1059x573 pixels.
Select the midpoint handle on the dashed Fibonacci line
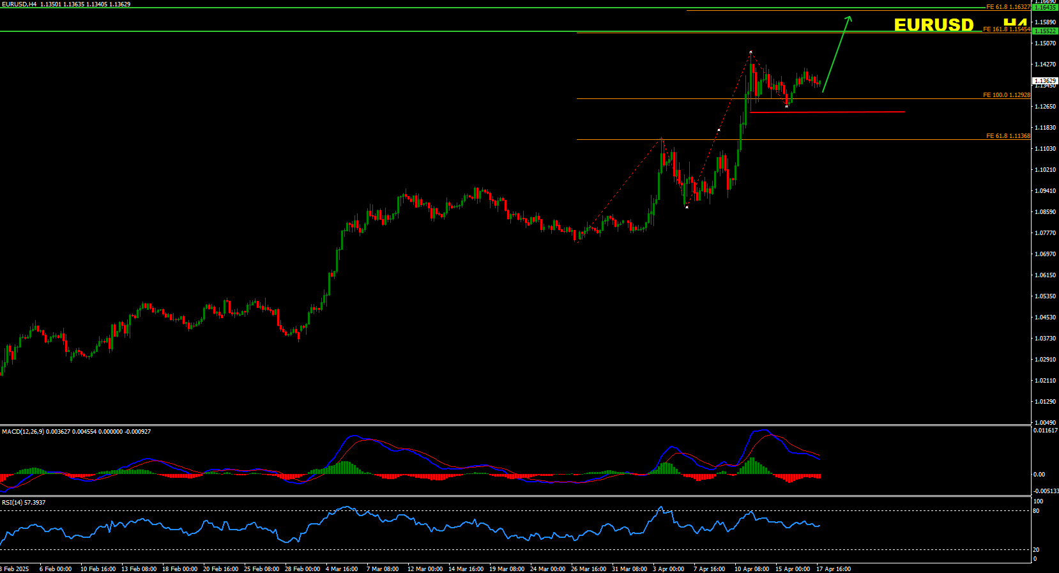coord(719,130)
